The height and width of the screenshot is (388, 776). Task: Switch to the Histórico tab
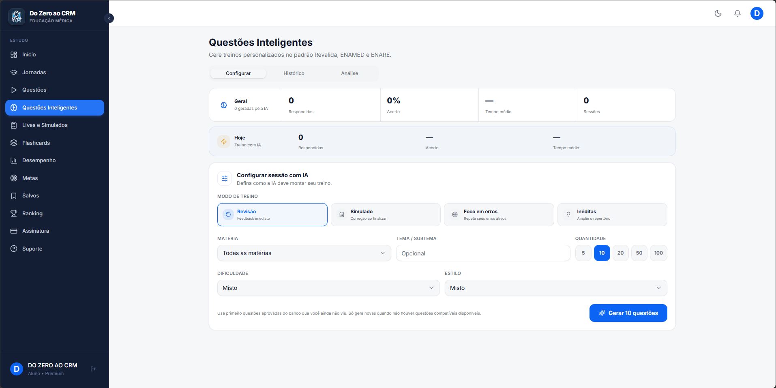click(294, 73)
